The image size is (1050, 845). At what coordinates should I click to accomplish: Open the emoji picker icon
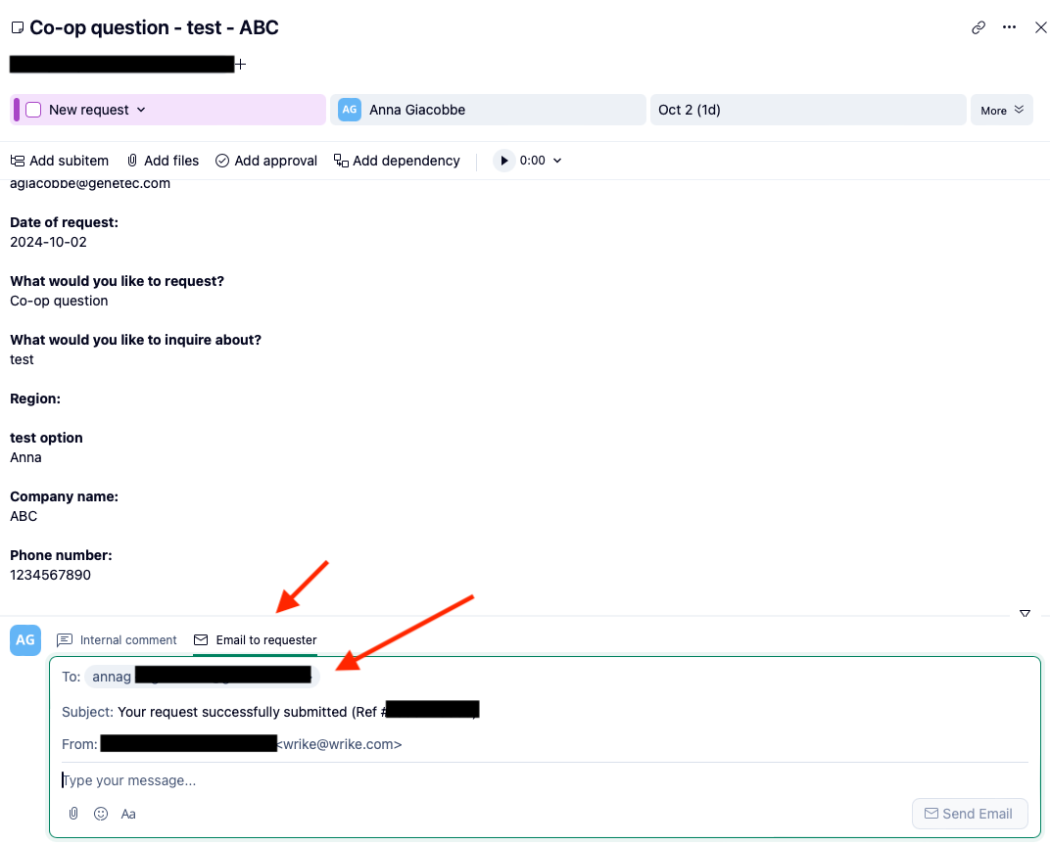[101, 814]
